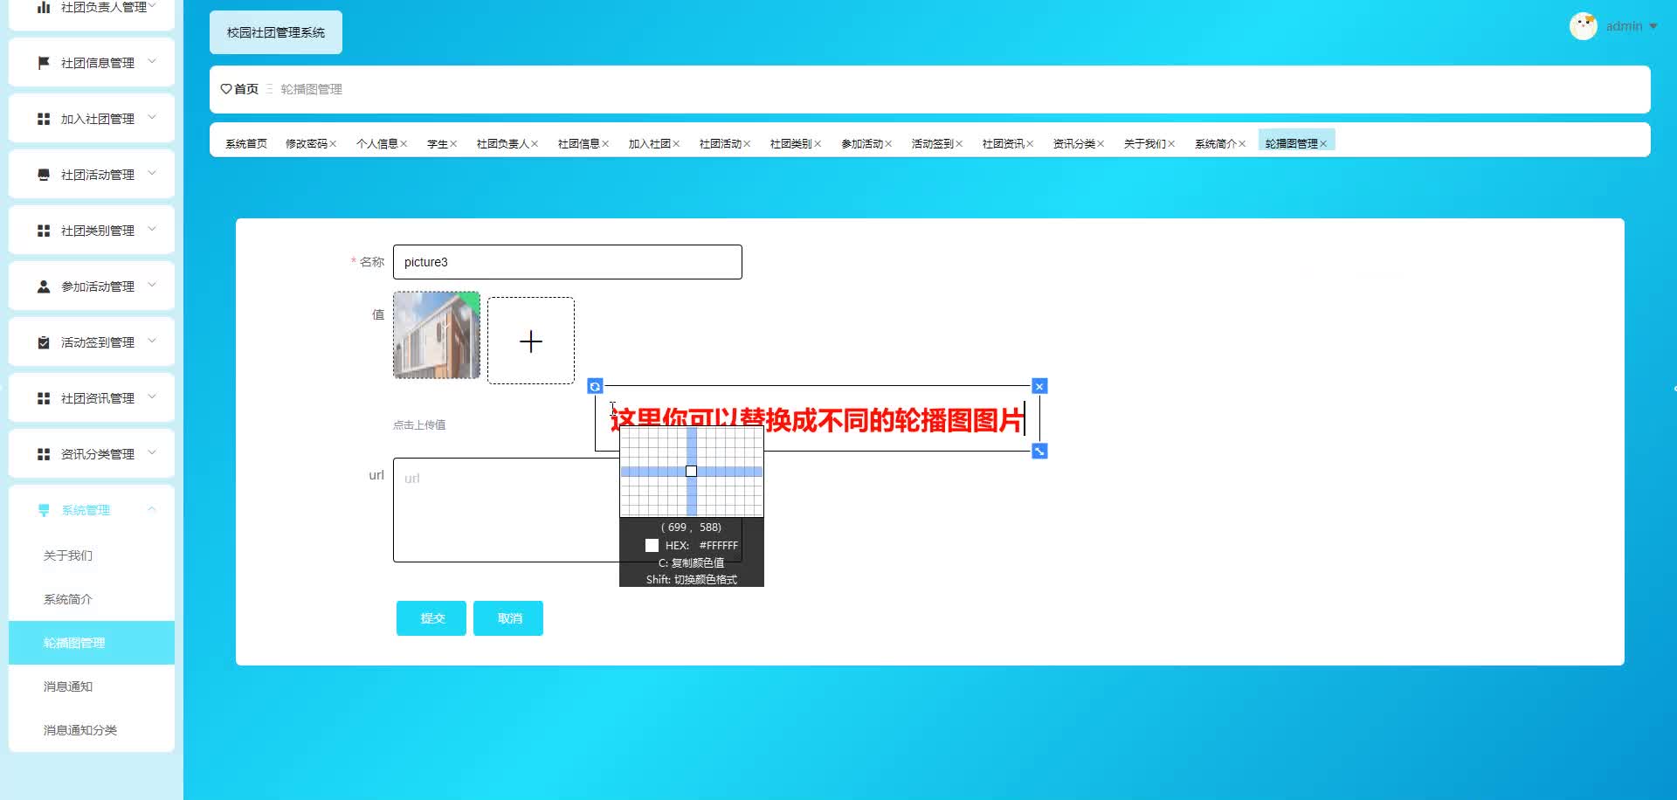Close the 社团负责人 tab
The height and width of the screenshot is (800, 1677).
tap(535, 144)
